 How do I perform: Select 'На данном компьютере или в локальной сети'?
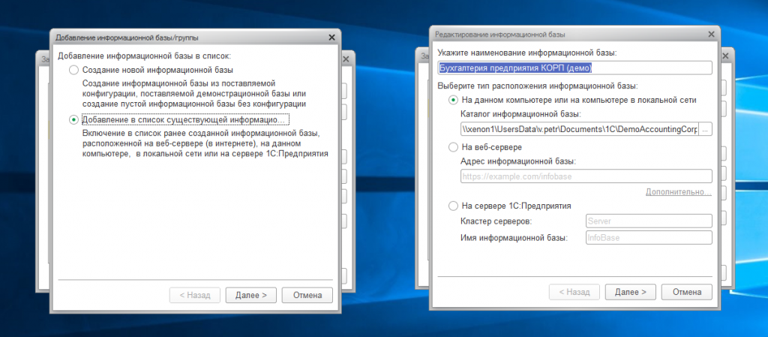click(x=454, y=100)
